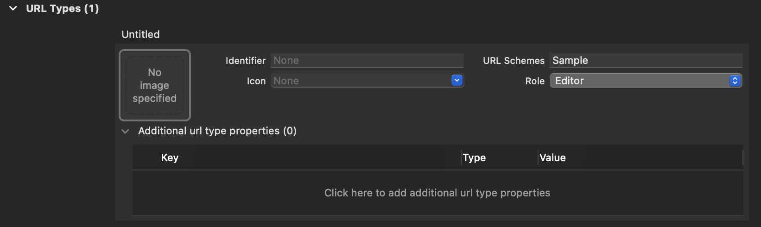
Task: Click the URL Types (1) heading
Action: [x=62, y=8]
